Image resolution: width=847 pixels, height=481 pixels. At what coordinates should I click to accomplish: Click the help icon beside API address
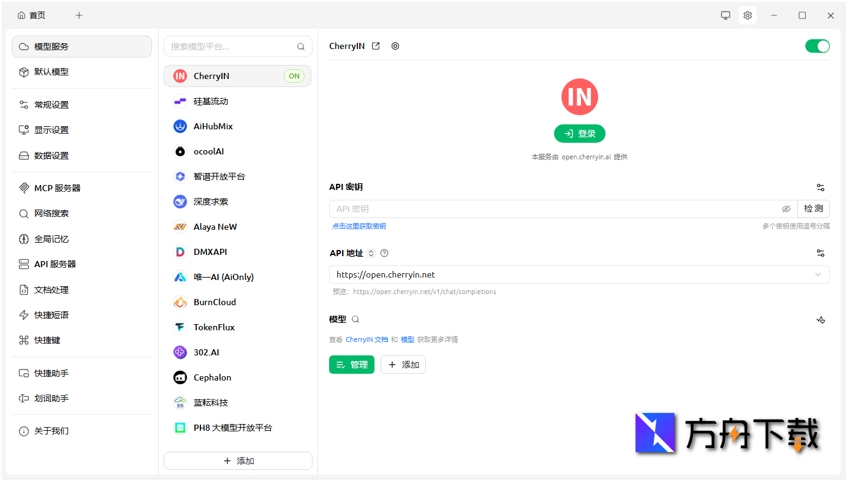(x=384, y=253)
